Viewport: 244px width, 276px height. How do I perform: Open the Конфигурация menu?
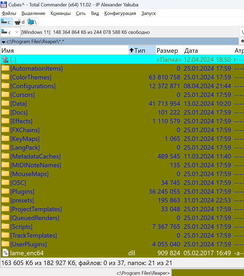point(120,13)
